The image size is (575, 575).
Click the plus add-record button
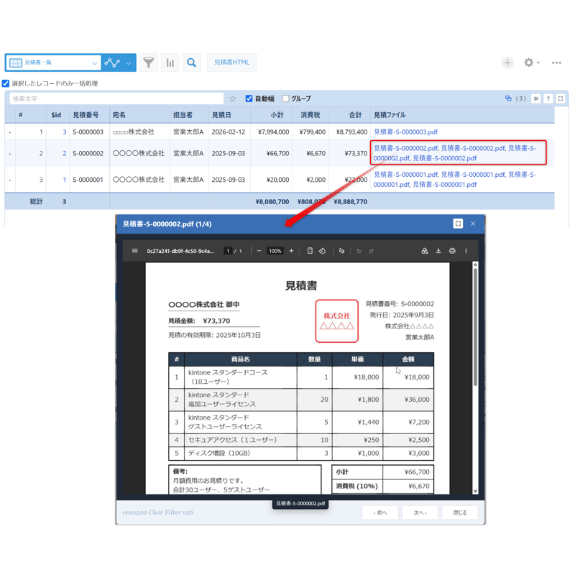point(507,63)
